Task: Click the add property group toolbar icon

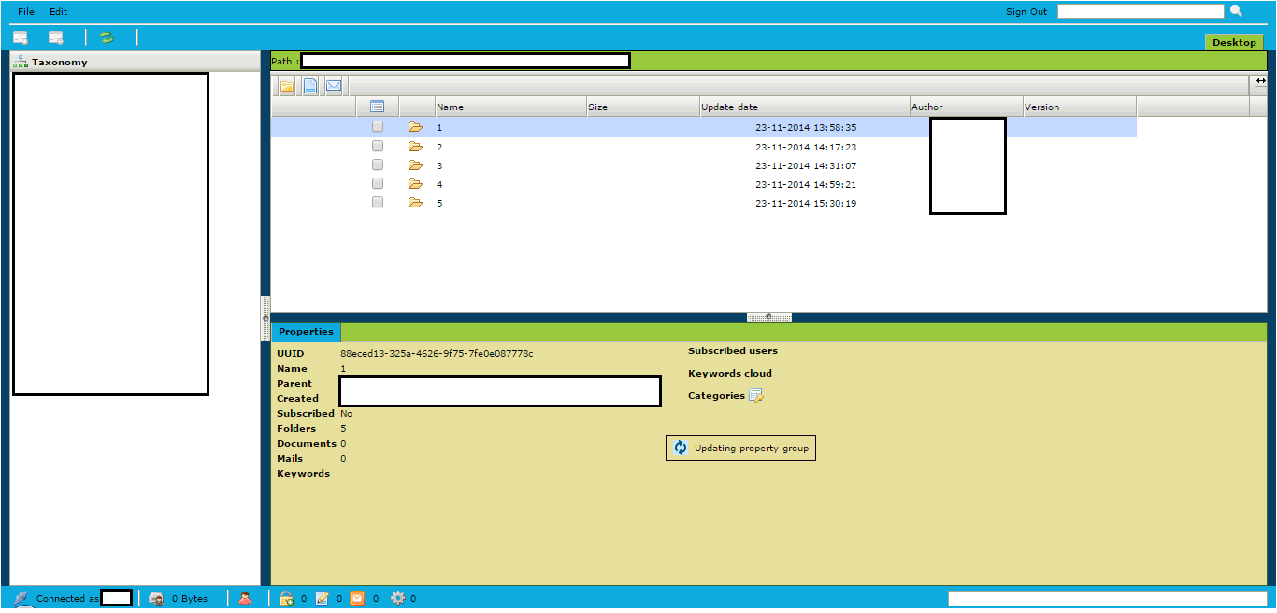Action: 20,37
